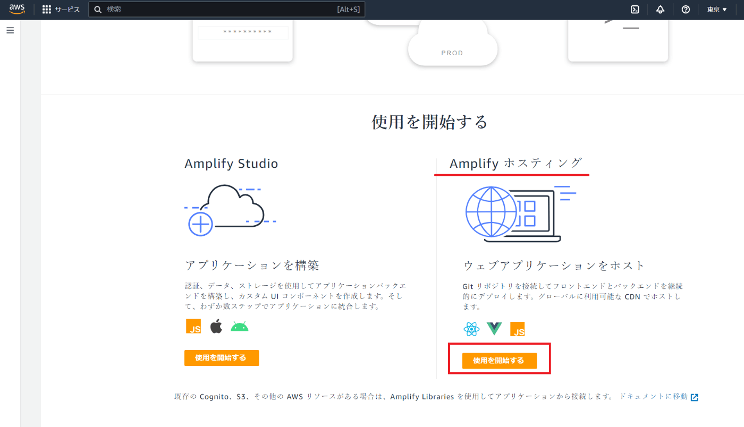The width and height of the screenshot is (744, 427).
Task: Click the Apple logo icon
Action: pos(216,326)
